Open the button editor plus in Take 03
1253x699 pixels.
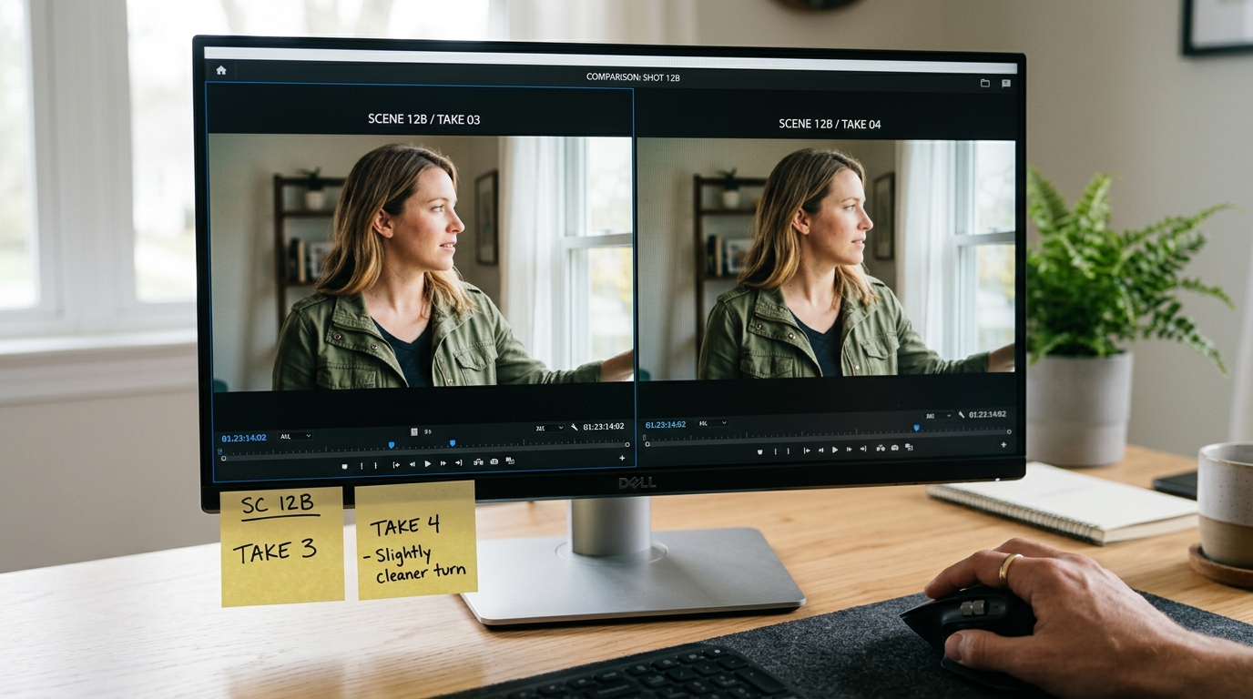click(622, 458)
